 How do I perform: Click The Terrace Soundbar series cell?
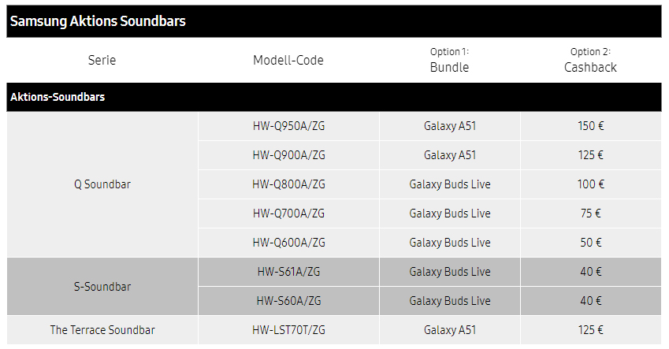pos(102,330)
